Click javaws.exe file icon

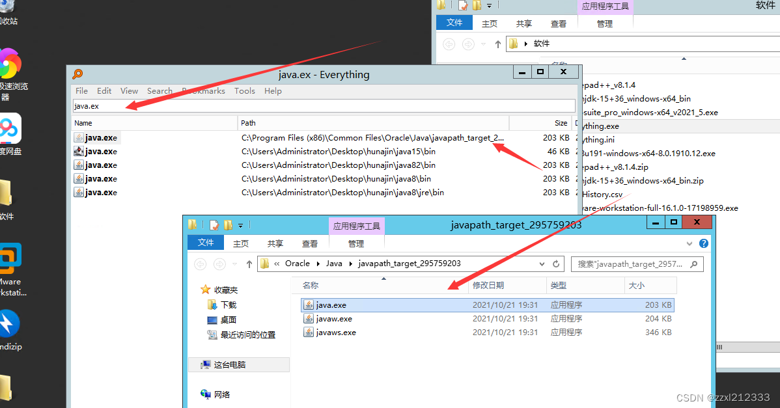(x=309, y=333)
